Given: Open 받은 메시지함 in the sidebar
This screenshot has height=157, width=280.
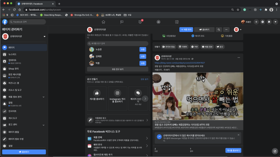Looking at the screenshot, I should tap(24, 76).
